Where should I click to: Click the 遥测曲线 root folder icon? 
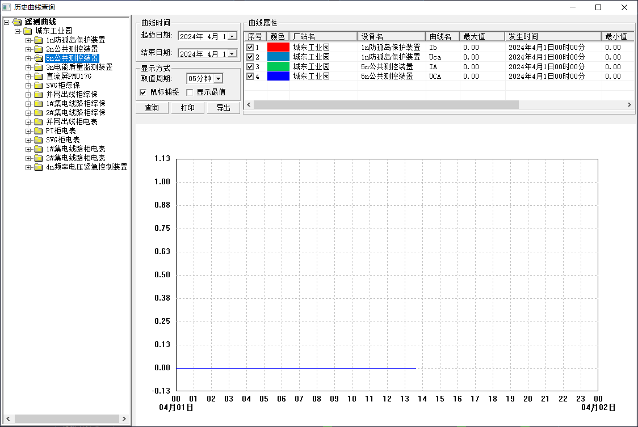point(17,22)
